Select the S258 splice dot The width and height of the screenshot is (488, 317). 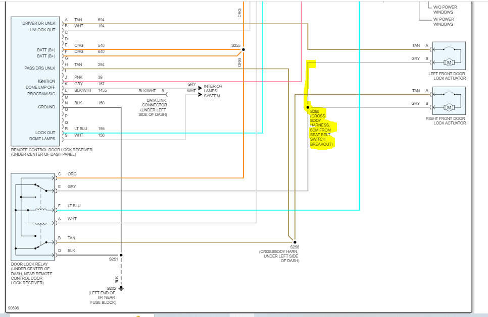coord(295,242)
